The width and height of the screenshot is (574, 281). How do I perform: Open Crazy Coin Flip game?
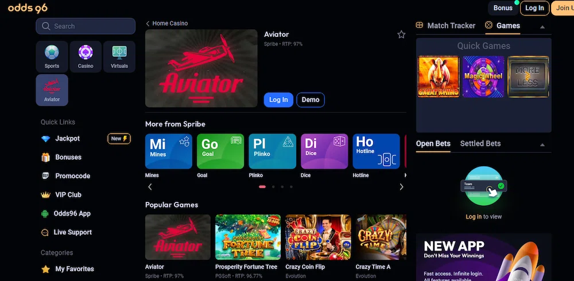[318, 237]
